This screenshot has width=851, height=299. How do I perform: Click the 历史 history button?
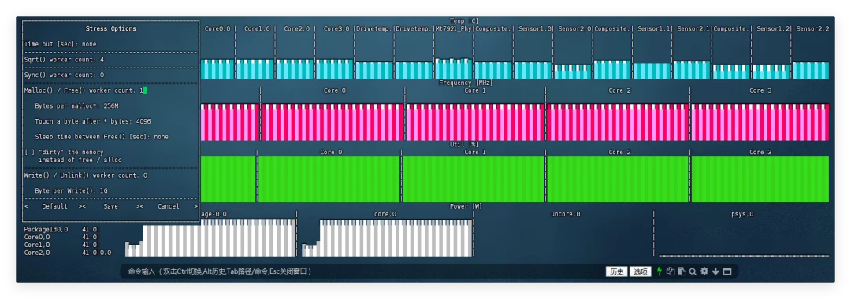pos(616,271)
